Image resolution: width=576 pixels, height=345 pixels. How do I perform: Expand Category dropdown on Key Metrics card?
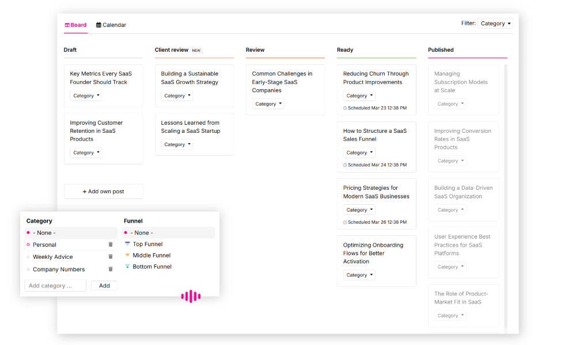(x=86, y=96)
